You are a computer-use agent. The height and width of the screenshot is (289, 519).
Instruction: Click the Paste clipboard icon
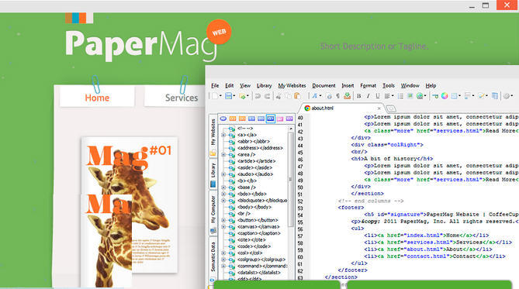297,96
